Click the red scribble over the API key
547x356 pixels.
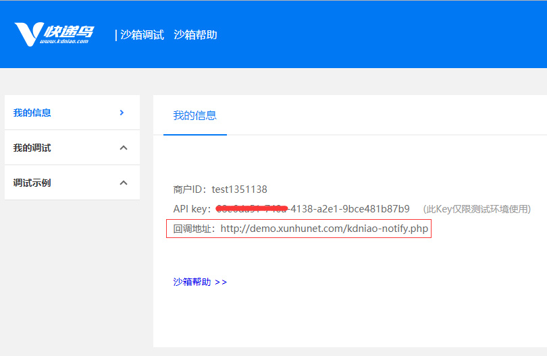[x=251, y=208]
